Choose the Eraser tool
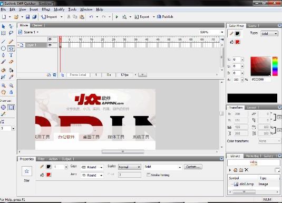282x203 pixels. (11, 62)
